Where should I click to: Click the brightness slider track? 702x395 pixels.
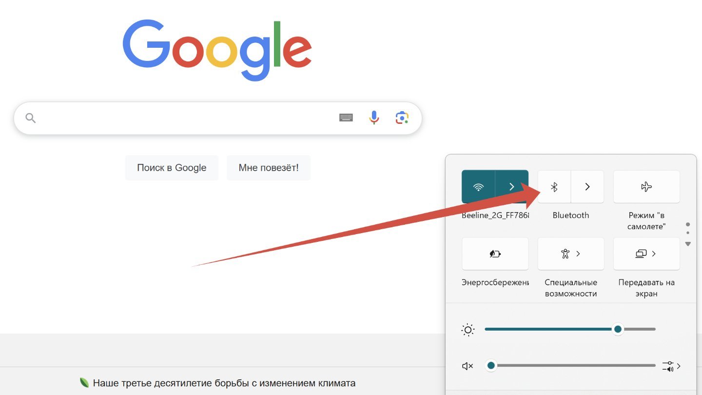570,329
